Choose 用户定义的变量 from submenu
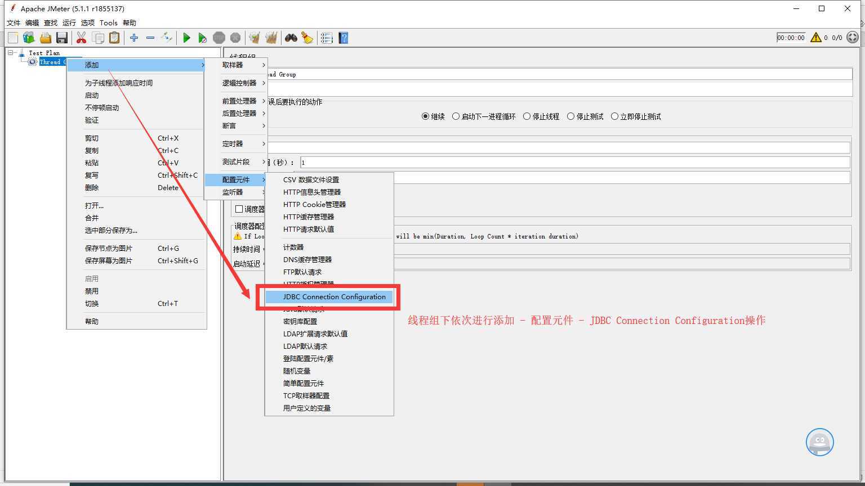This screenshot has height=486, width=865. (x=329, y=408)
